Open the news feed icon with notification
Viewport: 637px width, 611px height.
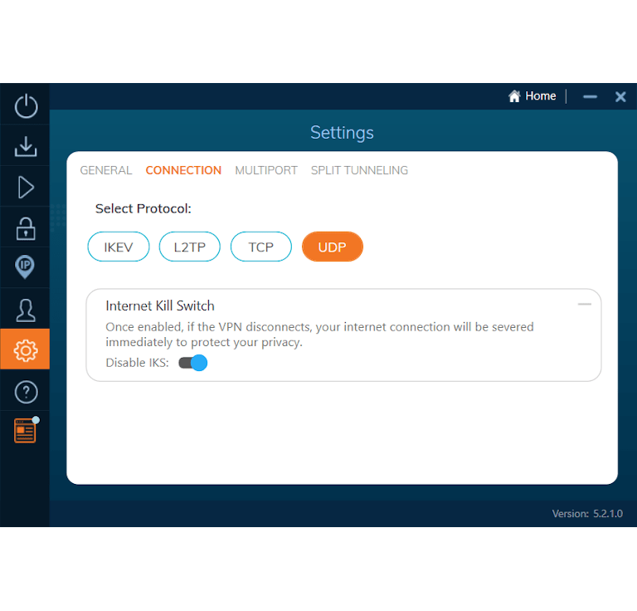tap(26, 430)
